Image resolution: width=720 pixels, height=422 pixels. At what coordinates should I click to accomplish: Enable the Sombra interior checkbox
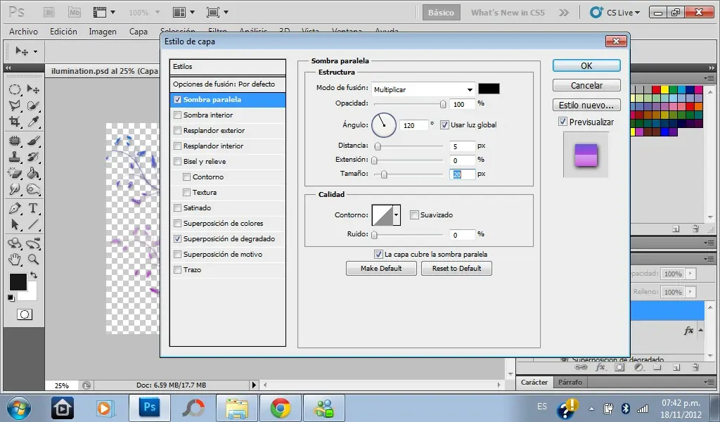177,115
